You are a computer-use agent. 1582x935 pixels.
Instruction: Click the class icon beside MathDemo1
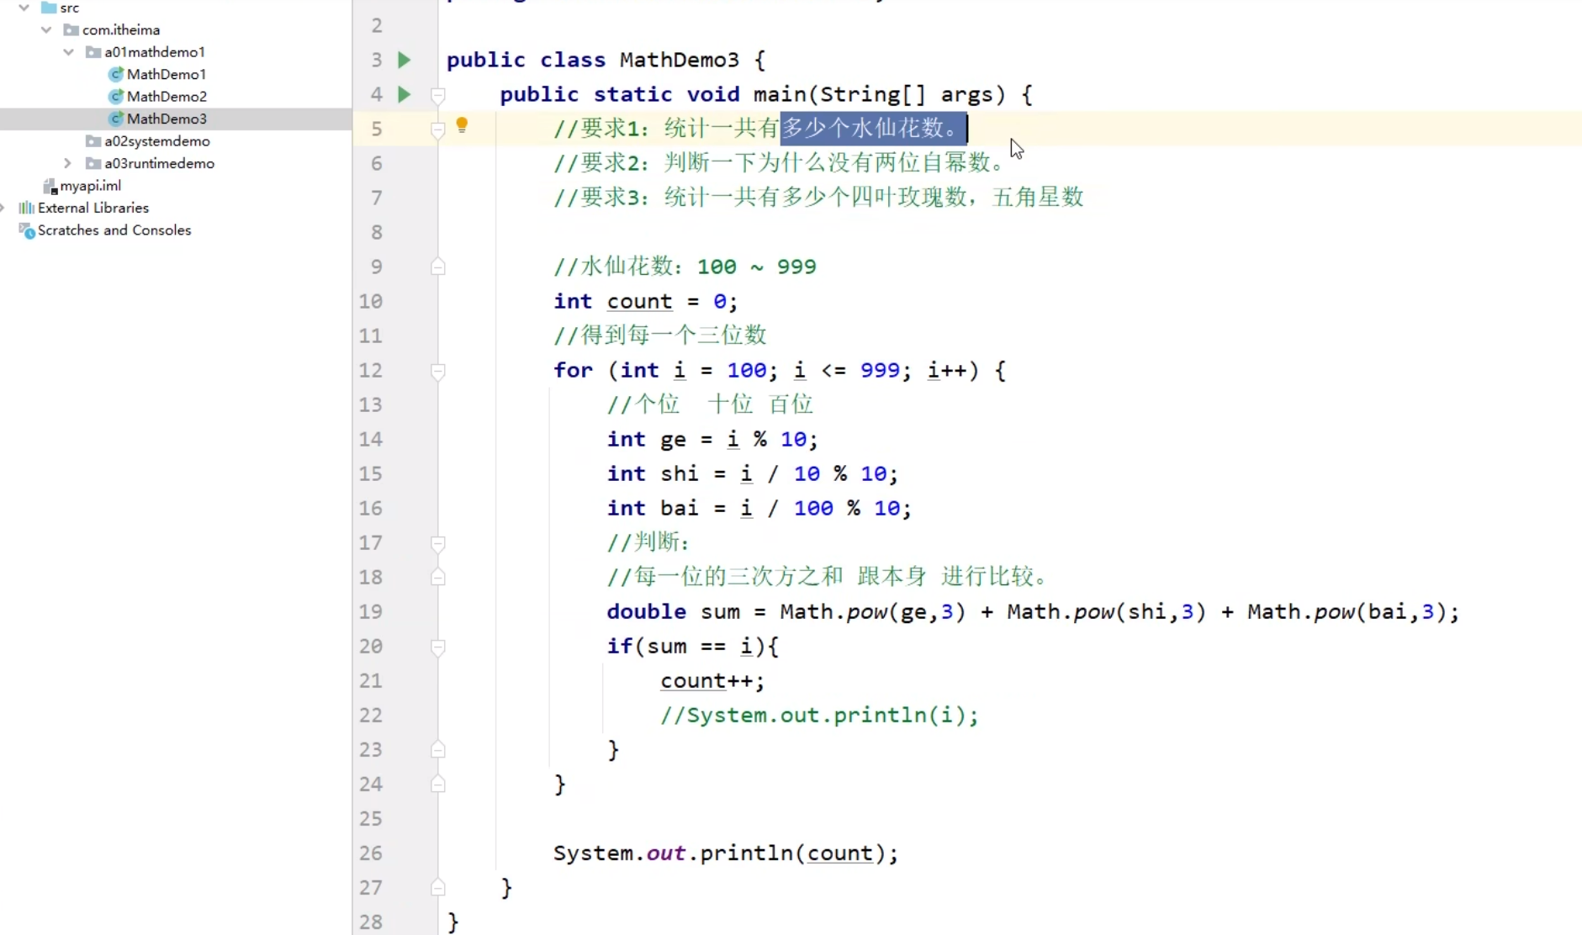[x=115, y=74]
